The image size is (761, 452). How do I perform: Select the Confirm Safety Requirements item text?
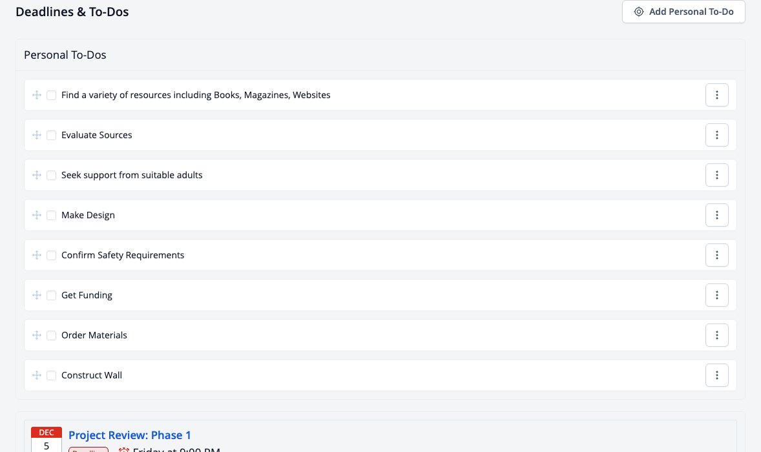tap(123, 255)
